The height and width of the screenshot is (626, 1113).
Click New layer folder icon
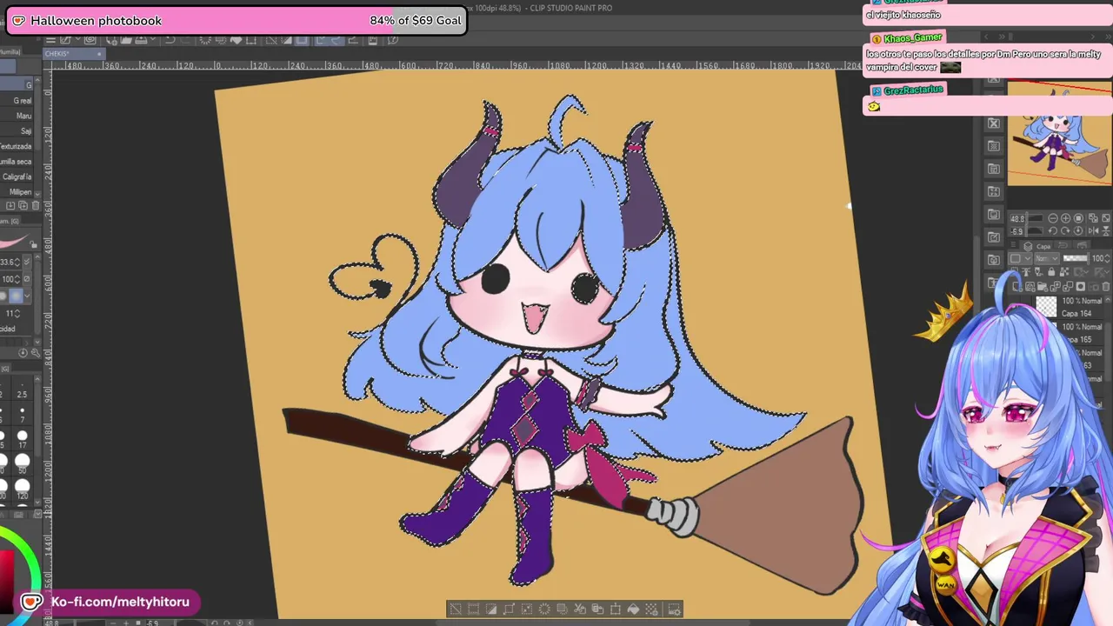(1043, 287)
